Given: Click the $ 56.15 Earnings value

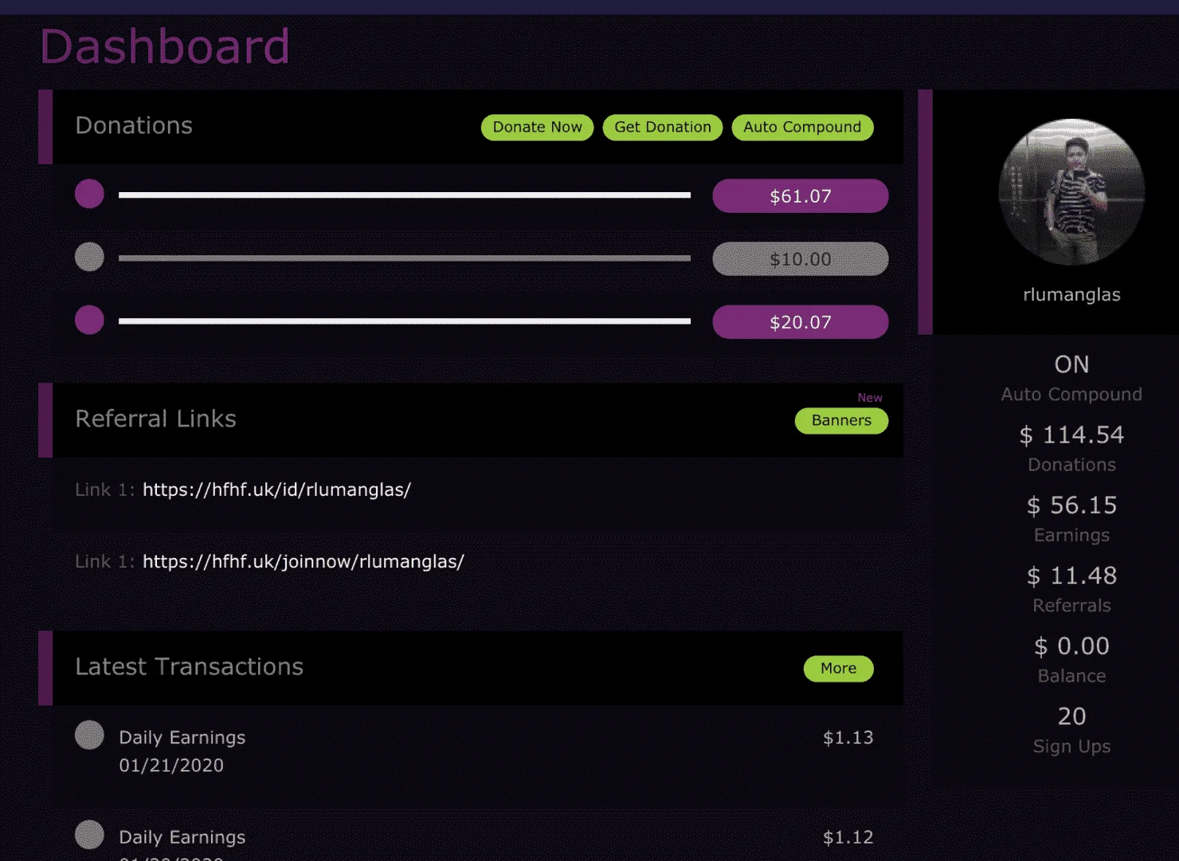Looking at the screenshot, I should tap(1071, 505).
